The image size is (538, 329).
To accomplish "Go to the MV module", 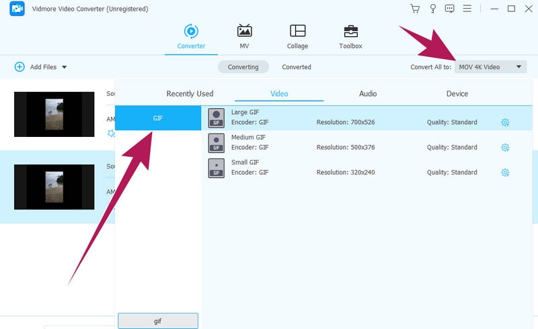I will coord(245,37).
